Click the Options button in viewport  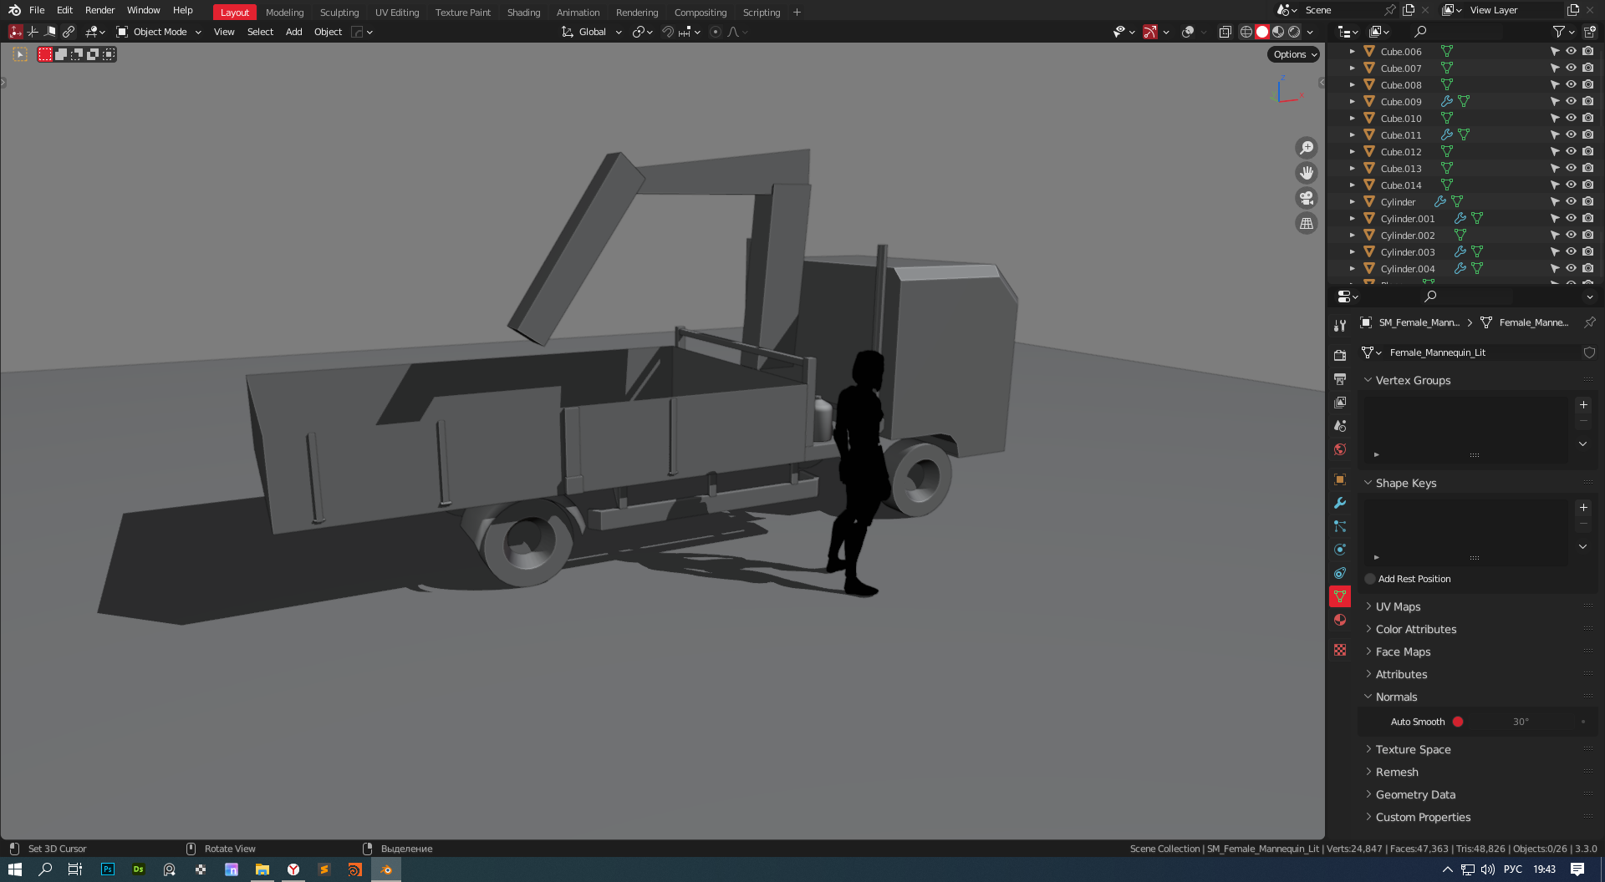click(1294, 54)
